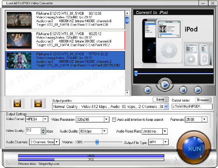Click the second film-strip remove file icon
Screen dimensions: 218x168
pyautogui.click(x=38, y=103)
